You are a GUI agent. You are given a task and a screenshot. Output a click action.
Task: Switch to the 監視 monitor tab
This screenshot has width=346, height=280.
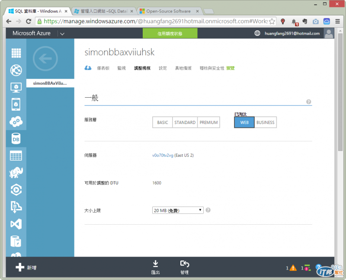(x=122, y=68)
